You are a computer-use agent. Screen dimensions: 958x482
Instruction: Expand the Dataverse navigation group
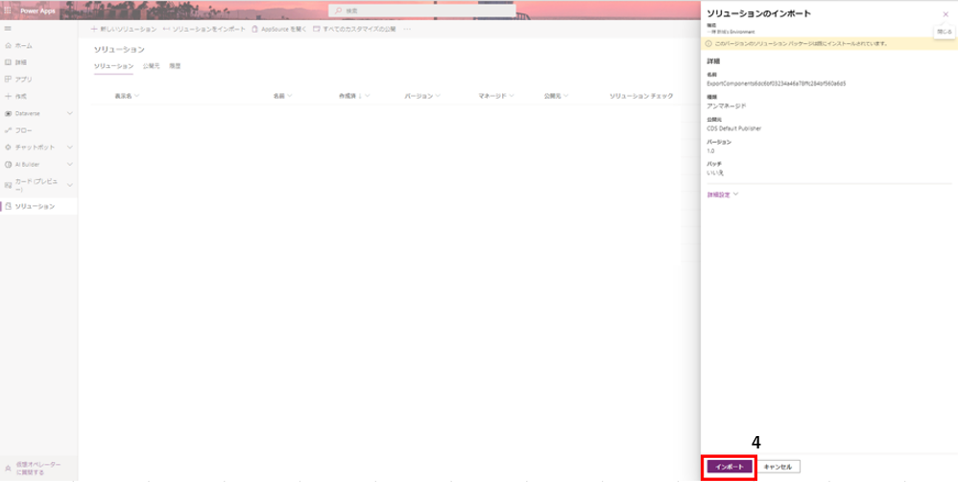point(69,113)
